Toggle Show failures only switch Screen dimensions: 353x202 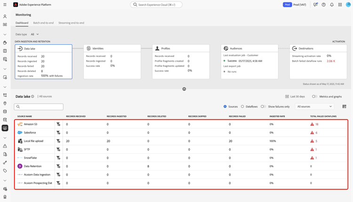click(x=263, y=106)
